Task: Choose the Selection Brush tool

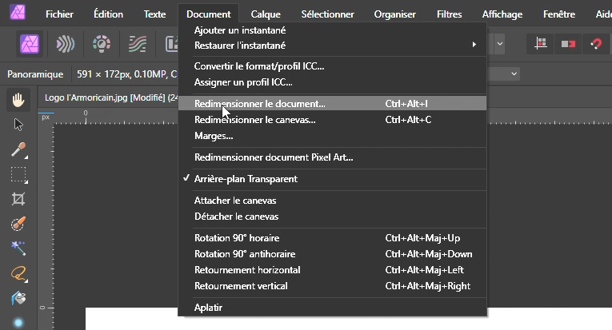Action: [18, 224]
